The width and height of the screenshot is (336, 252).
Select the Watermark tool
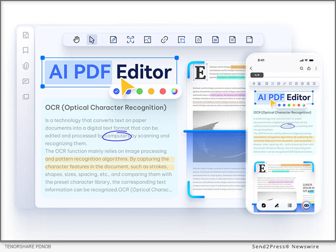pos(199,39)
